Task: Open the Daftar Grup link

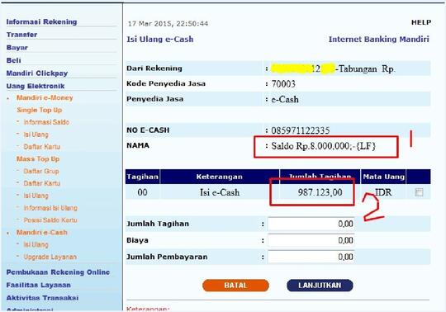Action: 41,171
